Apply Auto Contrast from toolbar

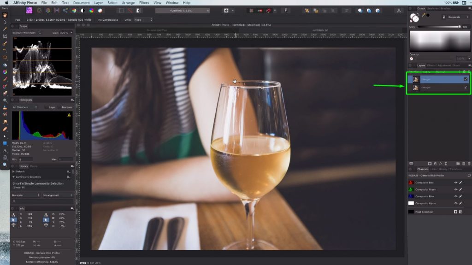tap(83, 11)
